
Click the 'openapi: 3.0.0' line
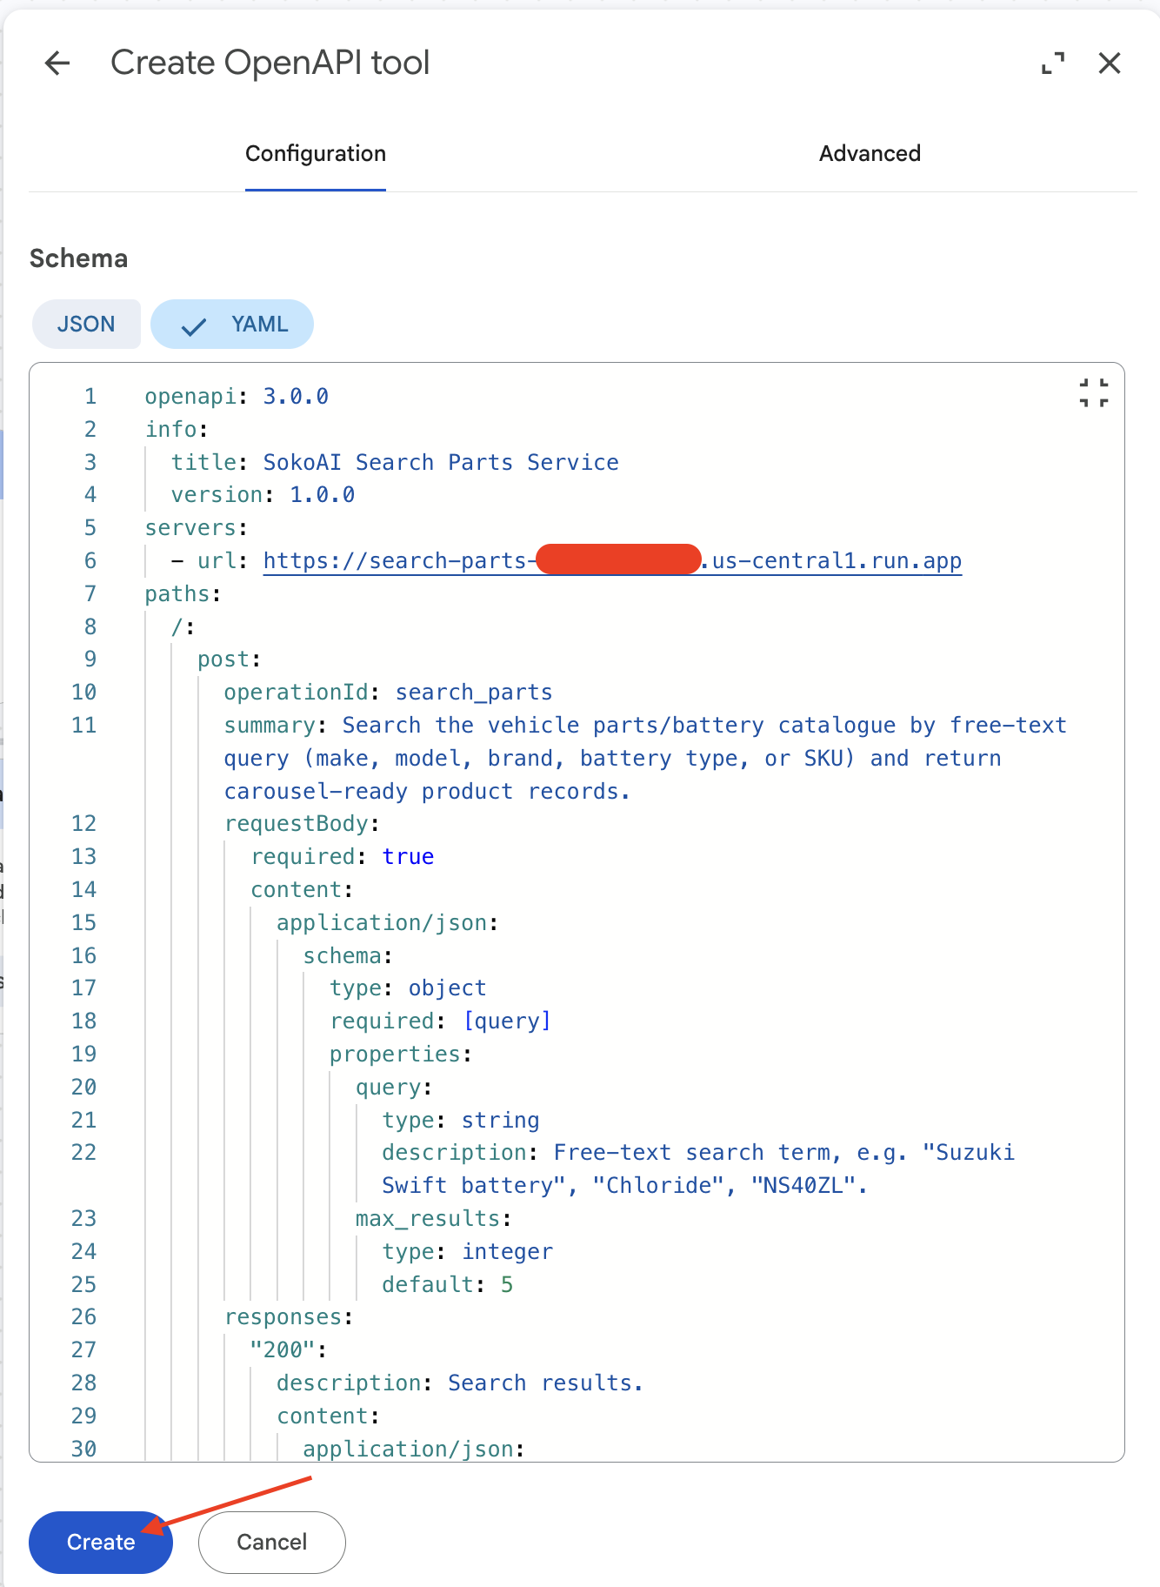[x=237, y=397]
